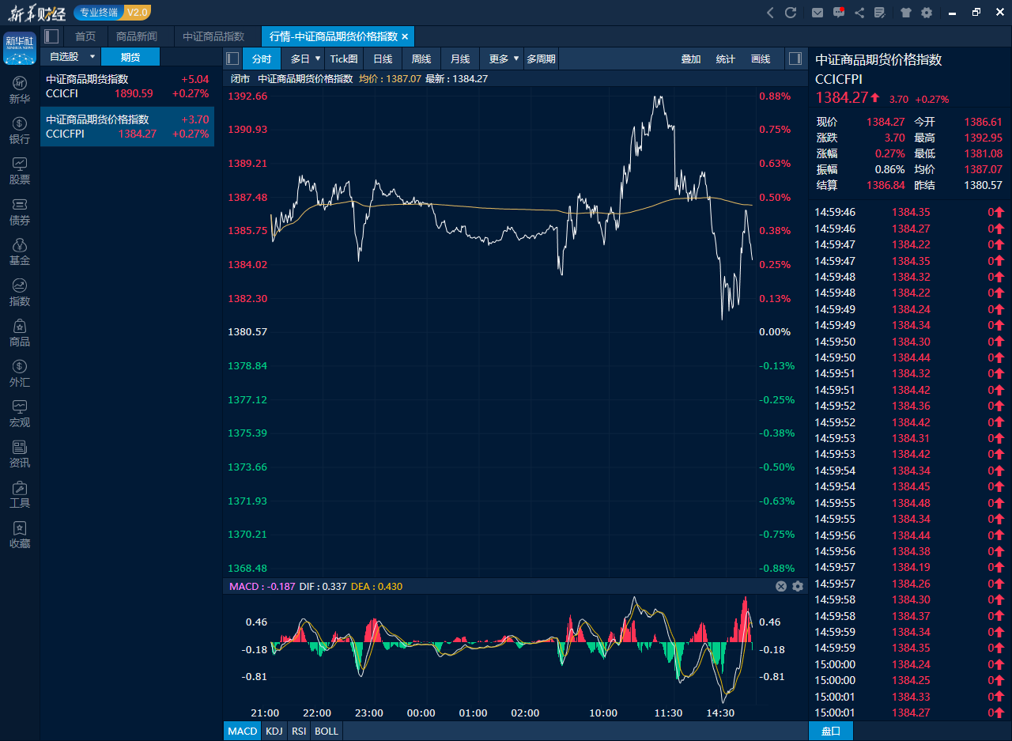Select the CCICFI 中证商品期货指数 row

pyautogui.click(x=127, y=86)
